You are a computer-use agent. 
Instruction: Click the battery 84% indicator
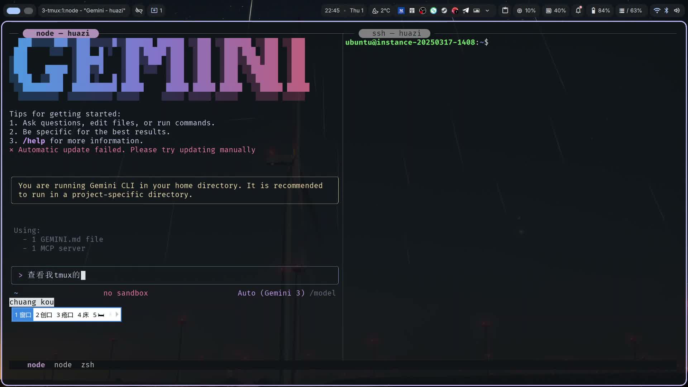pos(601,11)
